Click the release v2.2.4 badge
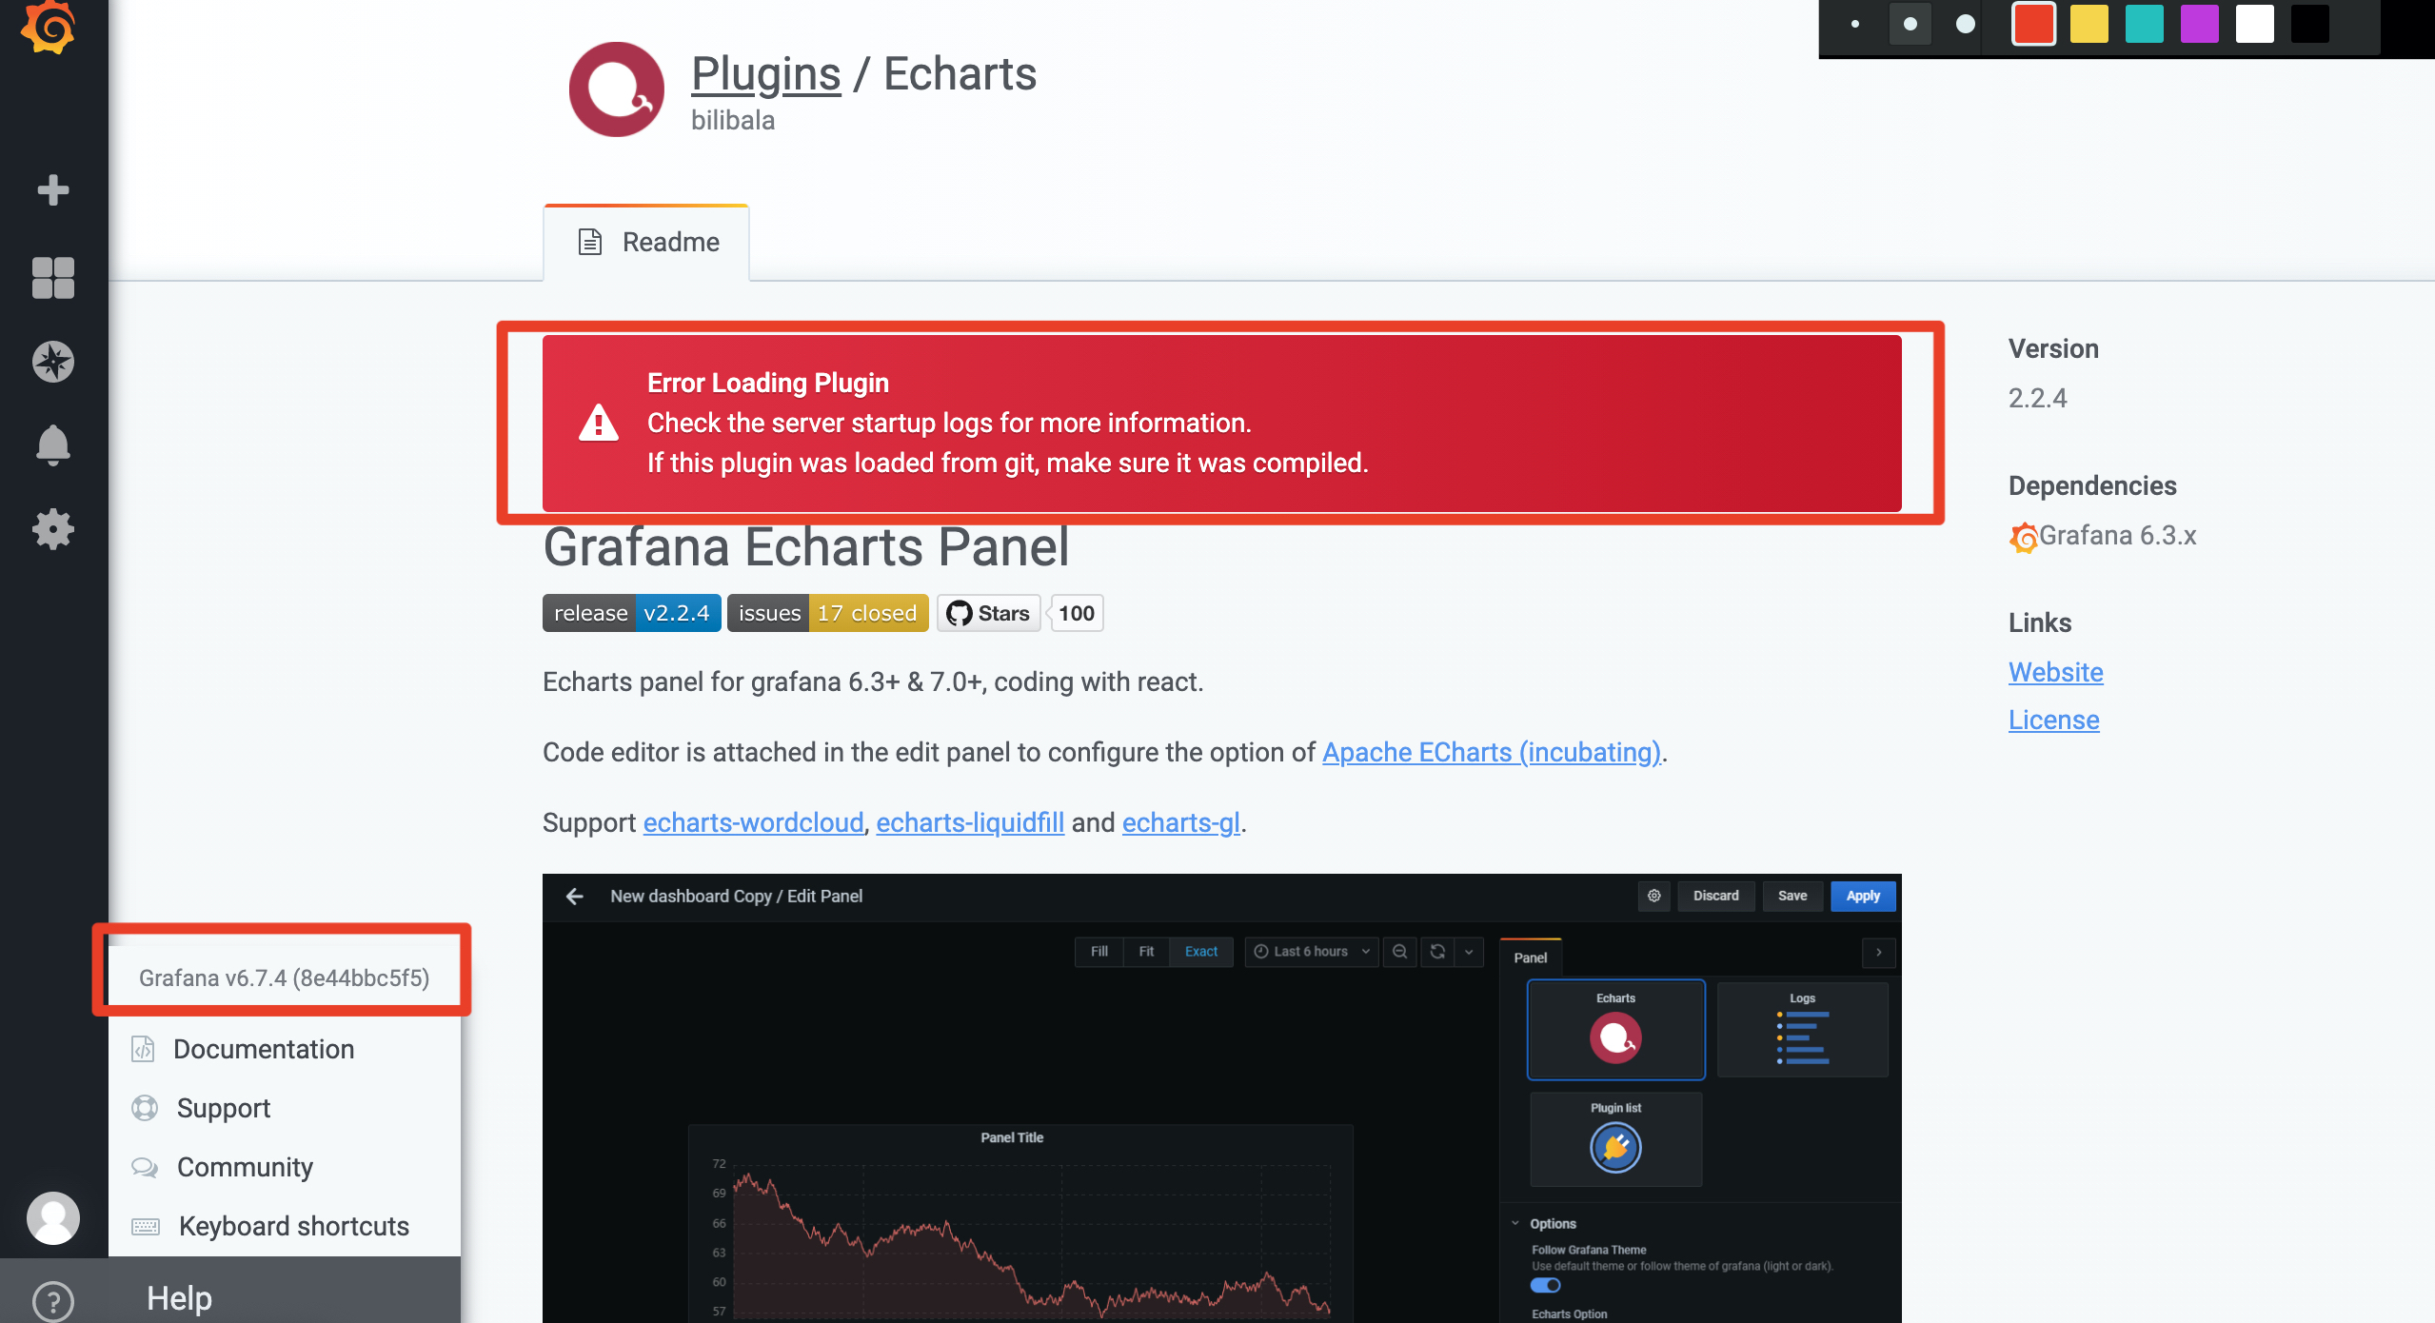This screenshot has width=2435, height=1323. tap(632, 613)
